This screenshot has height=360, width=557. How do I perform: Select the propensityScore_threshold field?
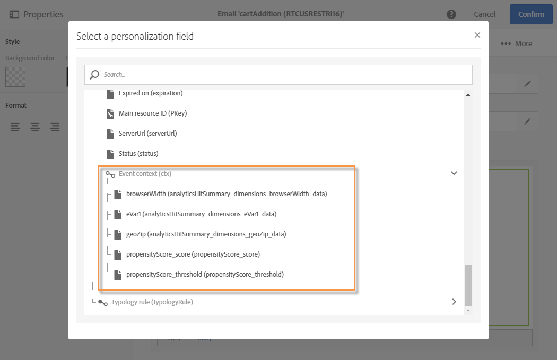click(205, 275)
